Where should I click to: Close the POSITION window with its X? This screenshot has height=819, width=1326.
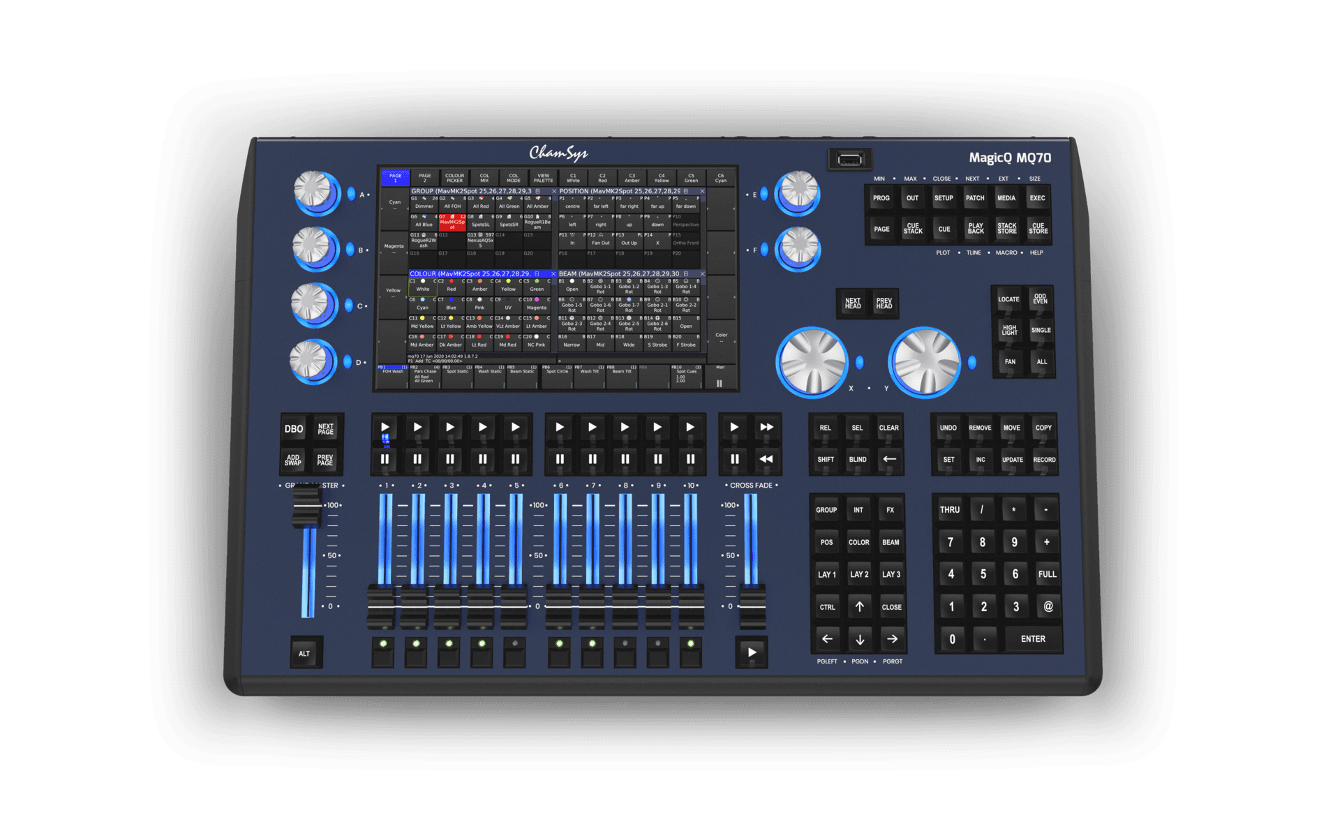tap(702, 191)
